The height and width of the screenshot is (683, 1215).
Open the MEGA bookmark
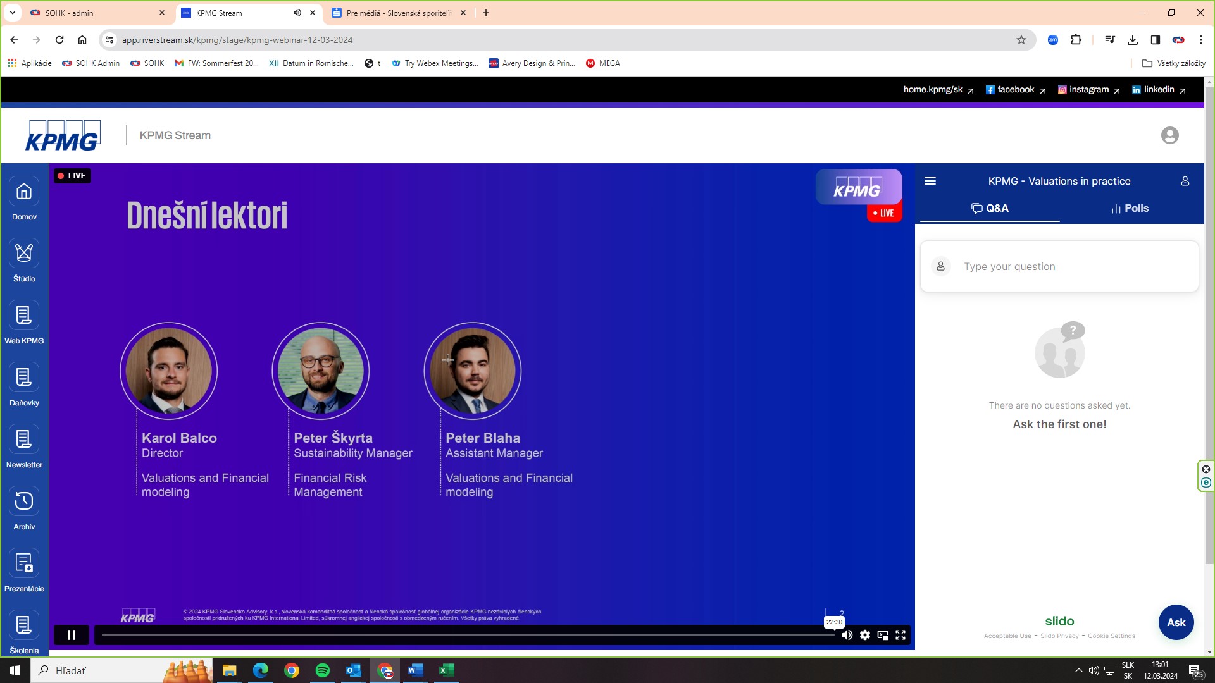603,63
